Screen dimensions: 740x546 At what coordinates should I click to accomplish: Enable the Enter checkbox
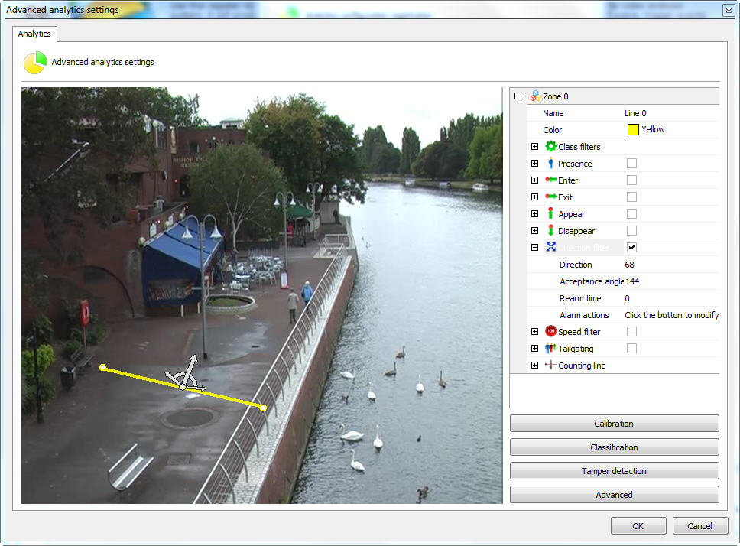coord(631,180)
